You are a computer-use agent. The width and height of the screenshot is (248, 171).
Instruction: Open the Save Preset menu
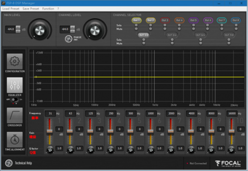(31, 8)
